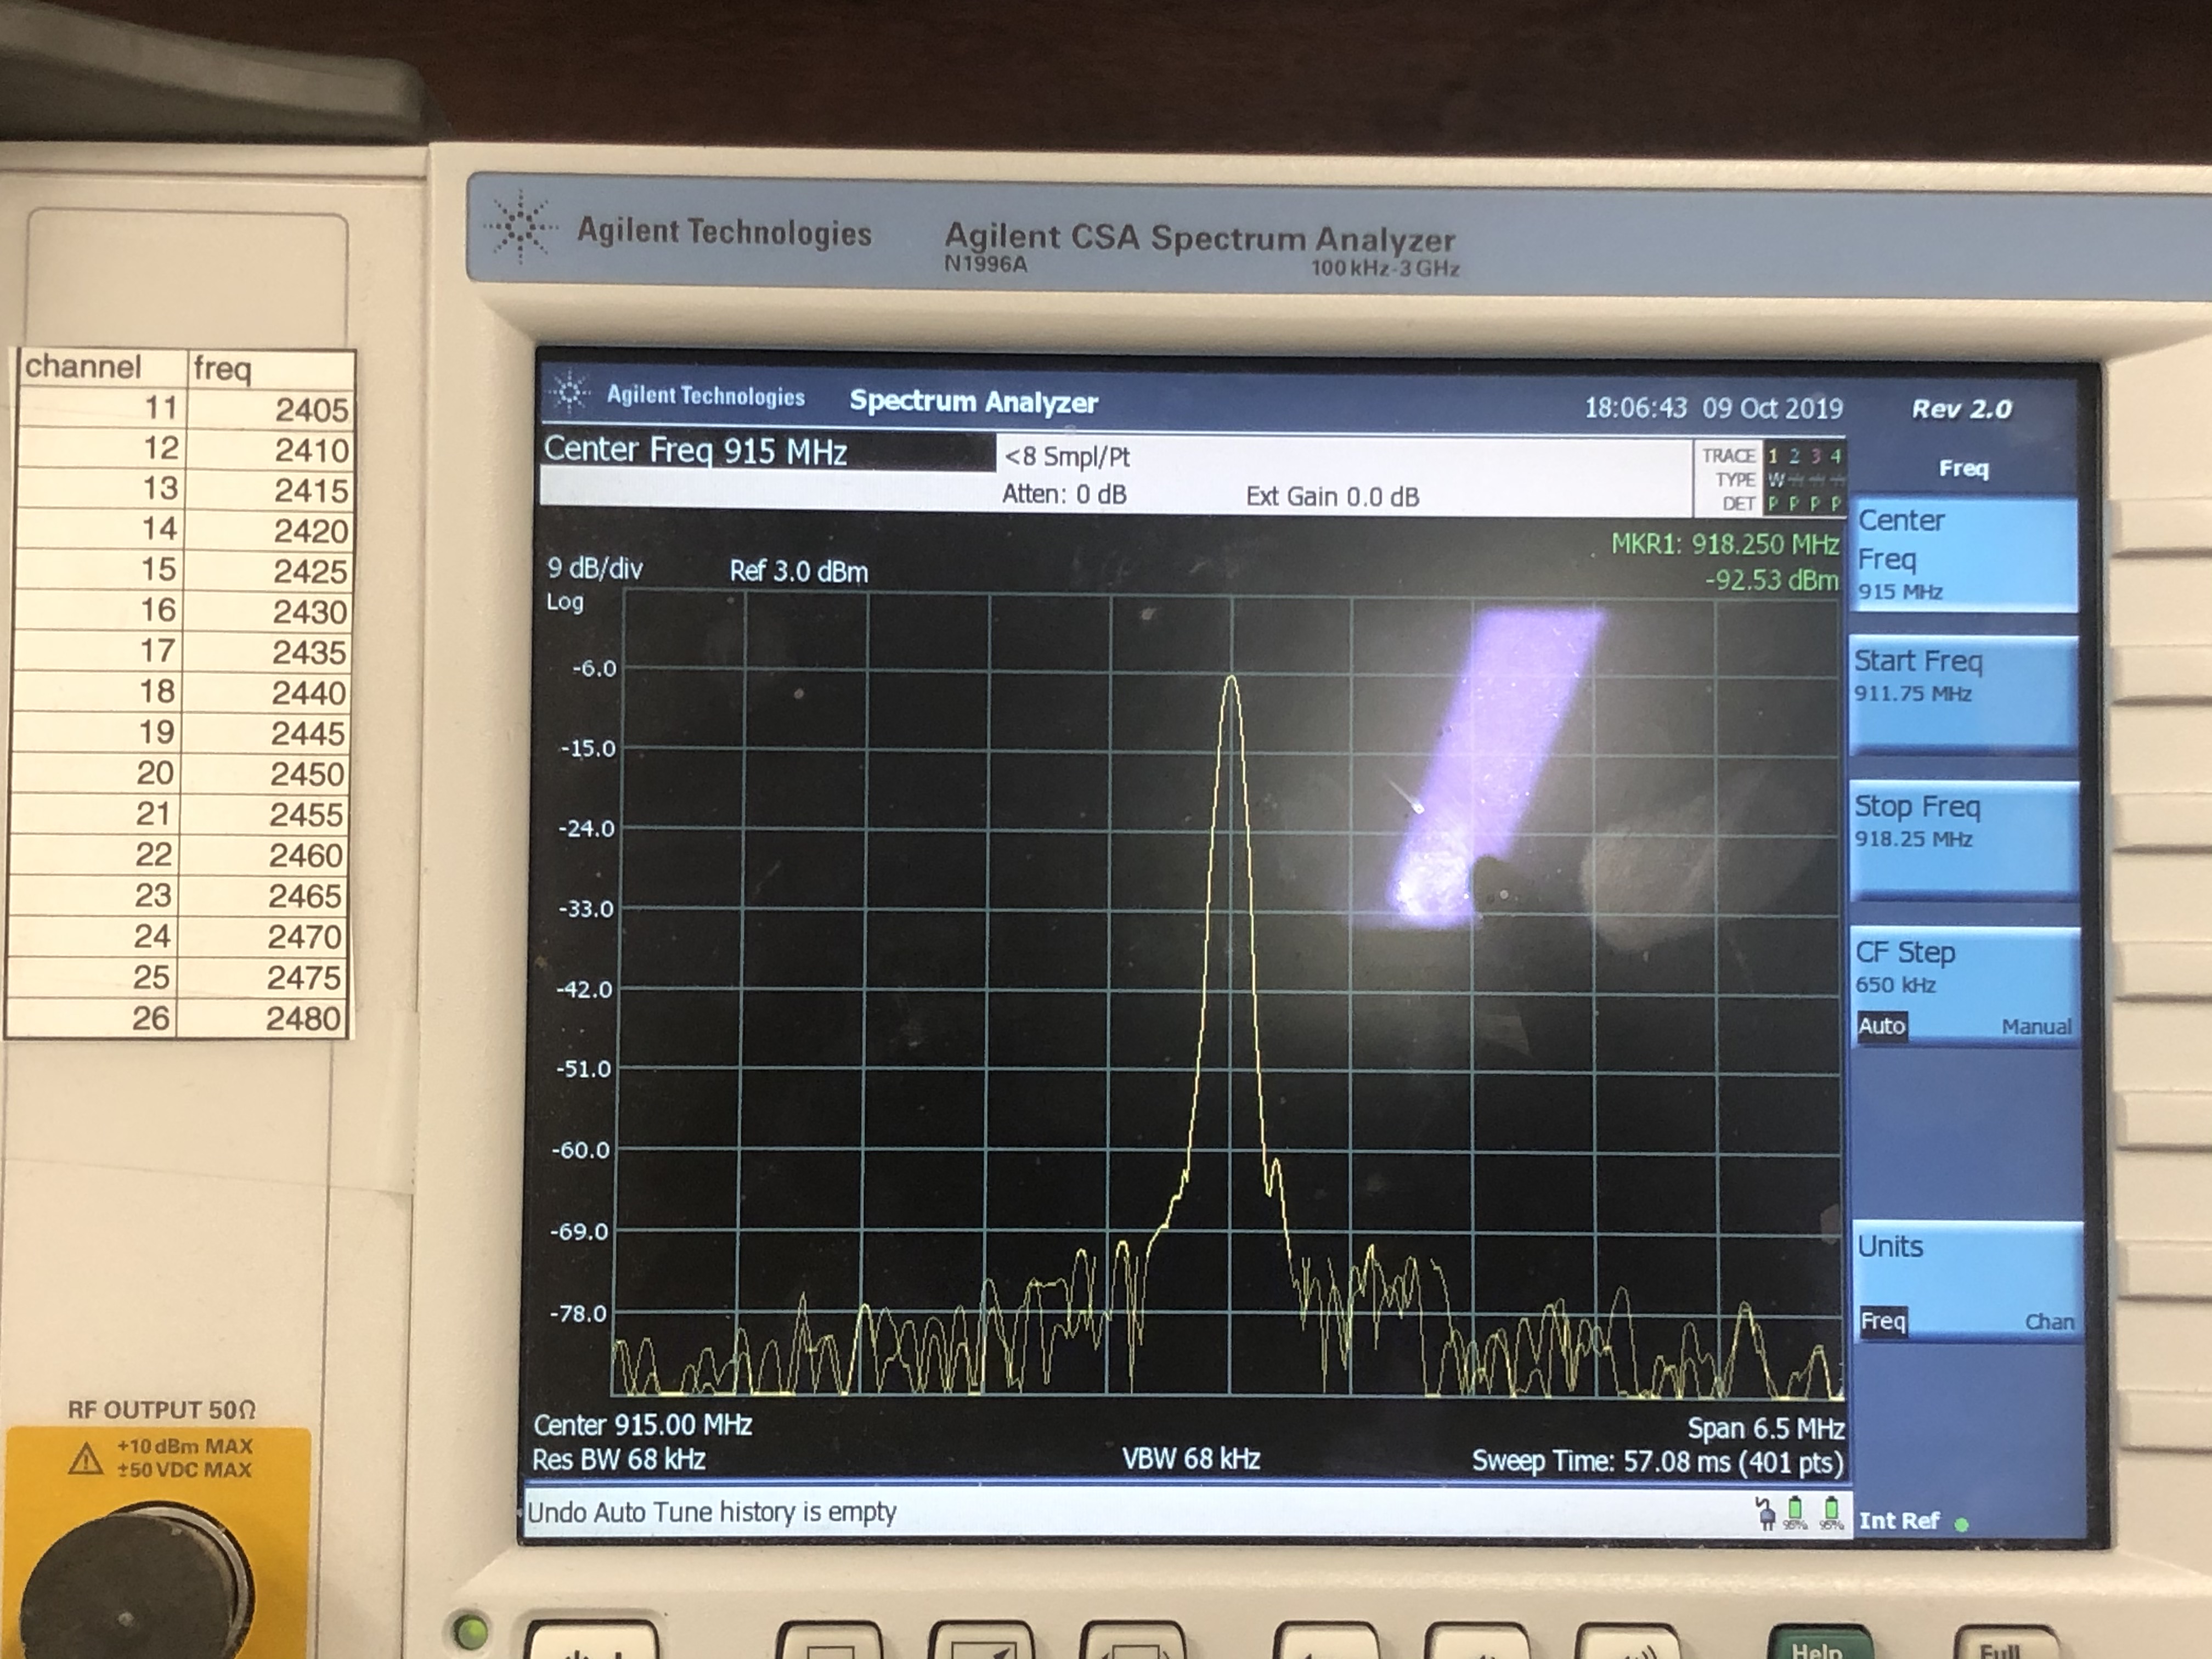2212x1659 pixels.
Task: Click the Center Freq 915 MHz entry field
Action: click(x=767, y=451)
